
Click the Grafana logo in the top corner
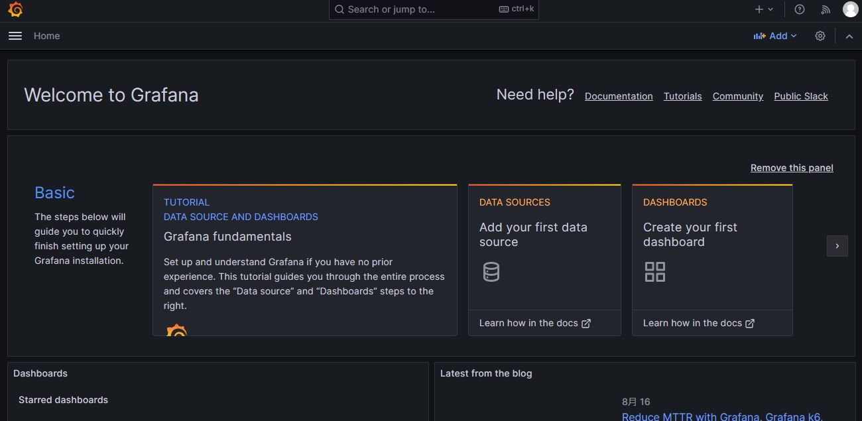click(15, 9)
